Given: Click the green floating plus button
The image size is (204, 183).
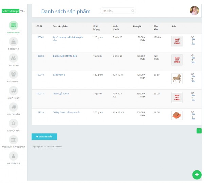Looking at the screenshot, I should coord(197,174).
